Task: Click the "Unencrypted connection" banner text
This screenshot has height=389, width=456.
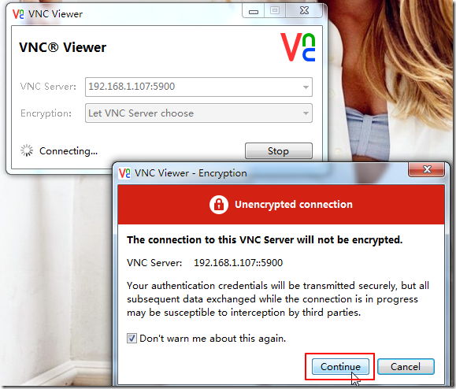Action: [x=294, y=205]
